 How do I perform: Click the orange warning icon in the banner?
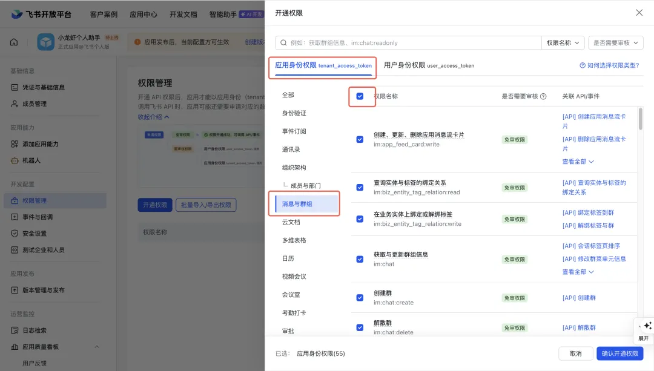[137, 42]
